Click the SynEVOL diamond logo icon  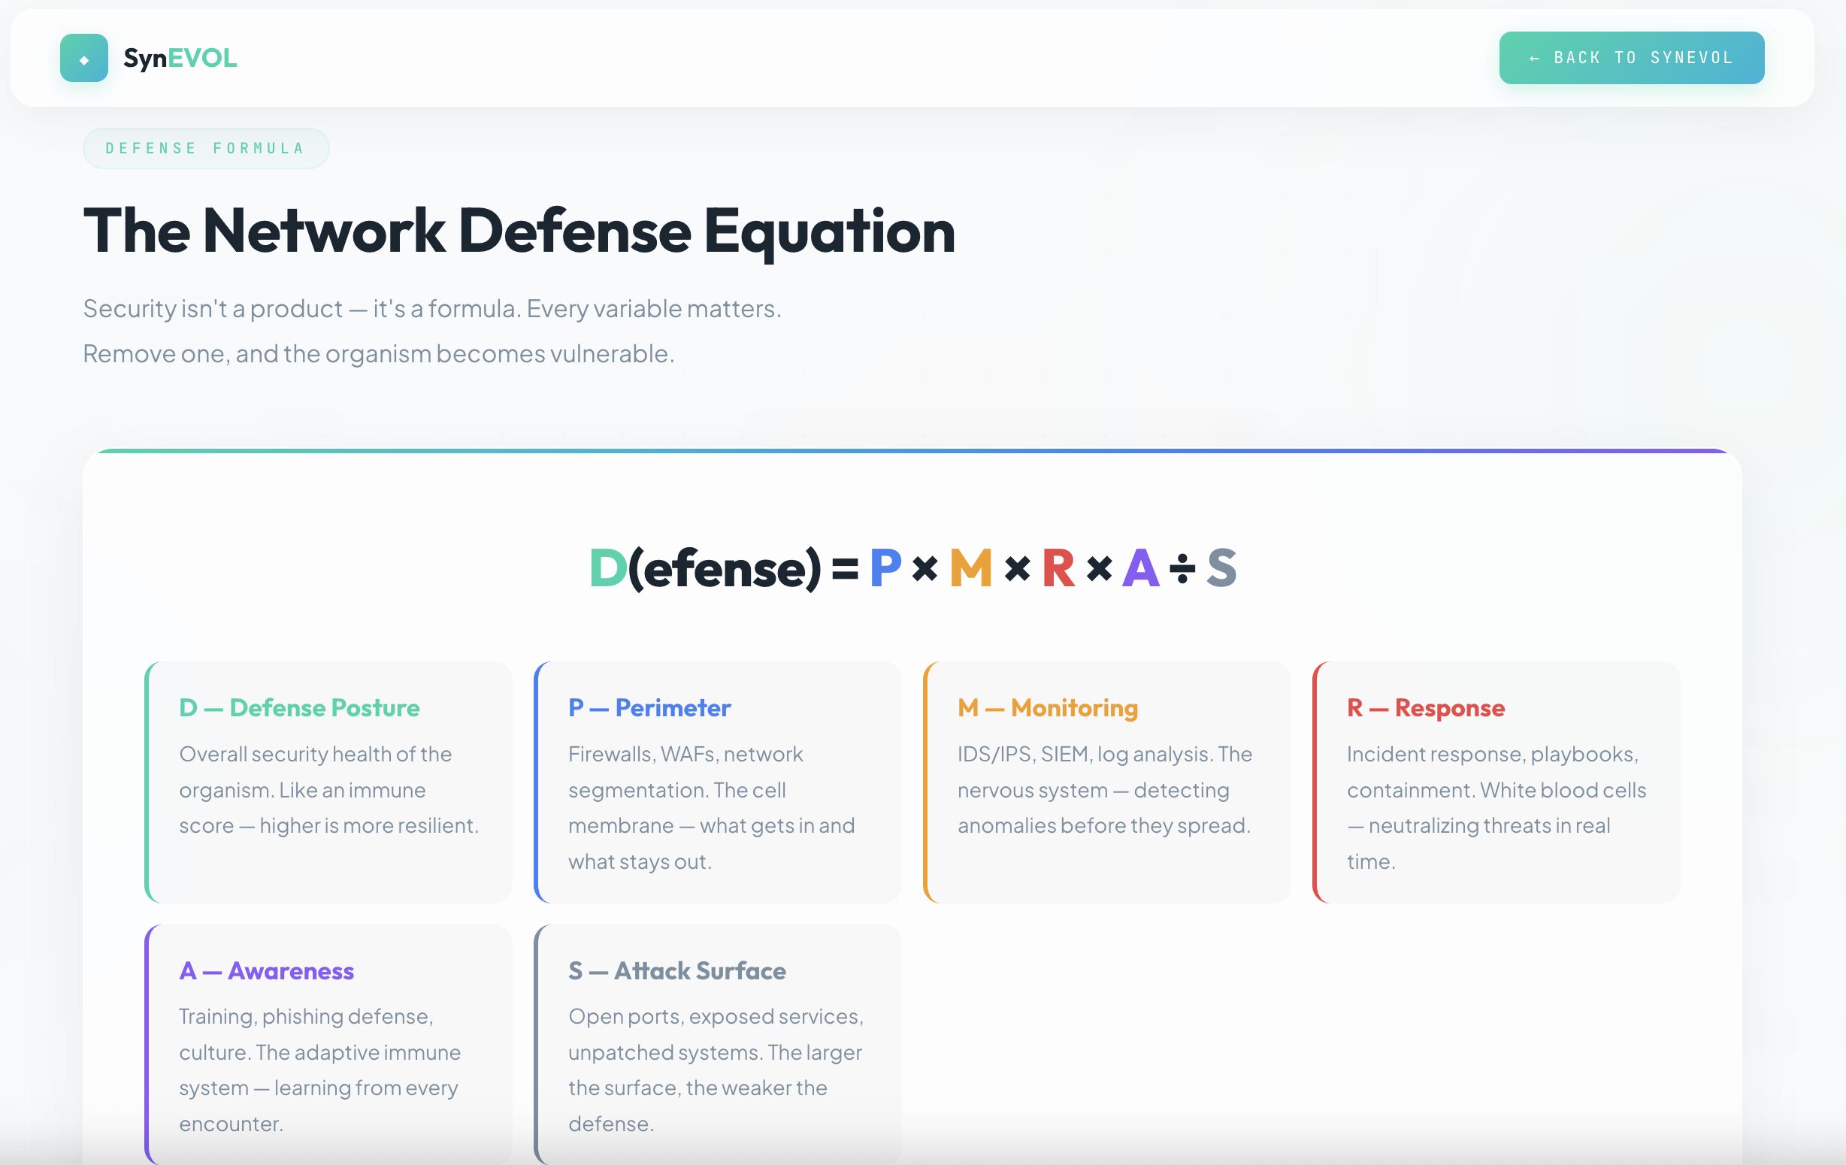(x=83, y=59)
